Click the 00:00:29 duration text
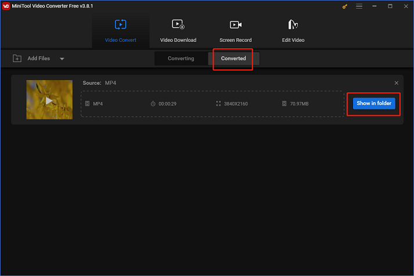This screenshot has height=276, width=414. [x=167, y=104]
